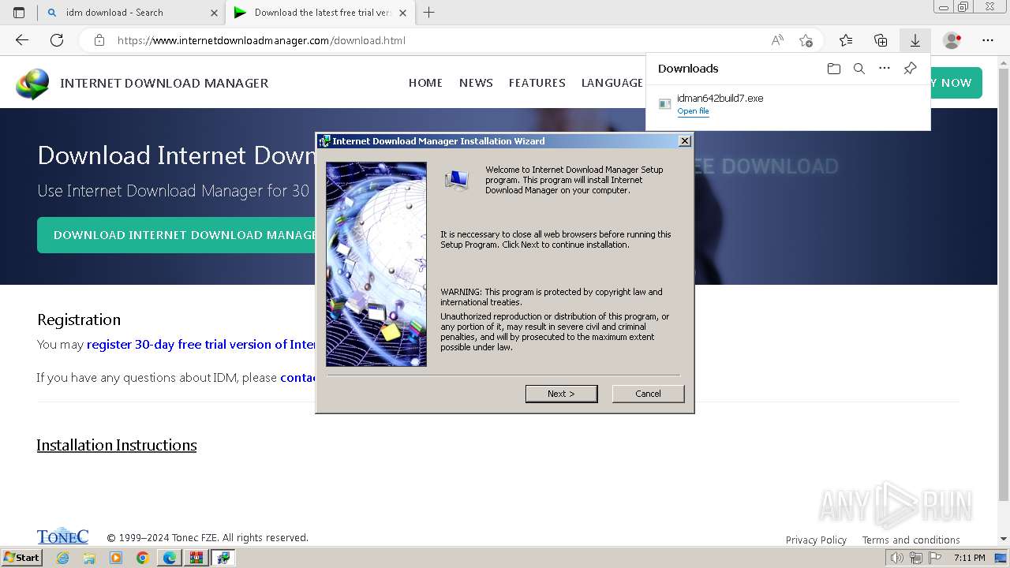Follow register 30-day free trial link
The height and width of the screenshot is (568, 1010).
[201, 345]
